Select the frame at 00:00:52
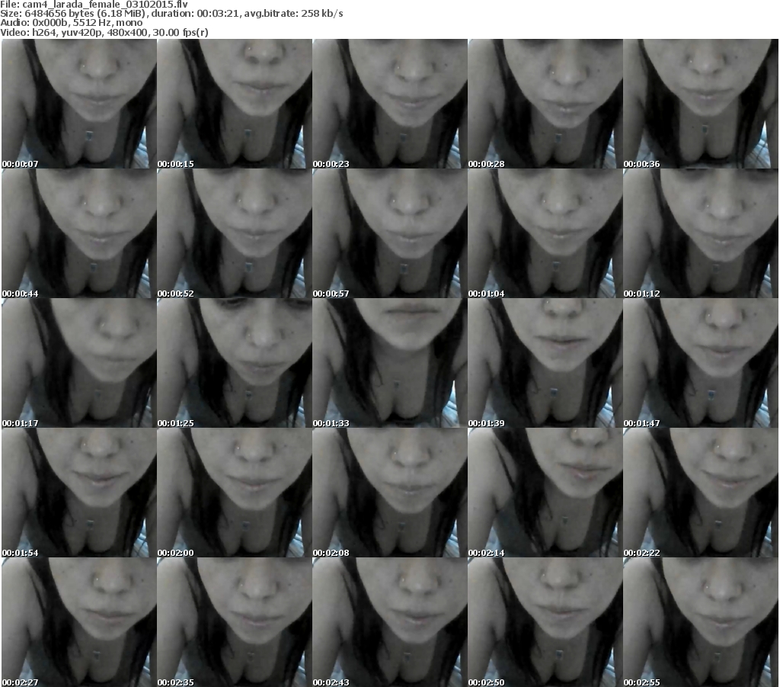Image resolution: width=780 pixels, height=687 pixels. tap(235, 233)
